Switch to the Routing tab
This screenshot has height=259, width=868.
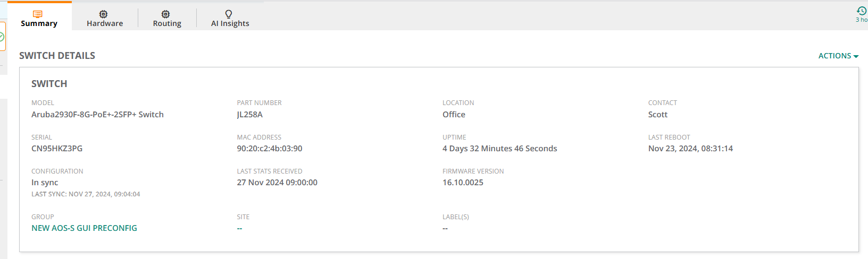(167, 23)
